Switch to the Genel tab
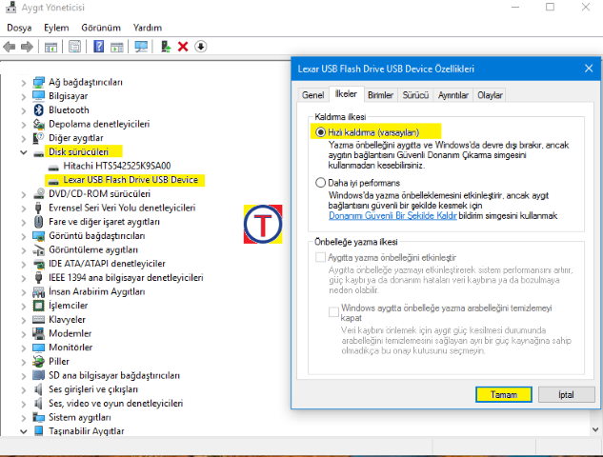 [x=313, y=95]
